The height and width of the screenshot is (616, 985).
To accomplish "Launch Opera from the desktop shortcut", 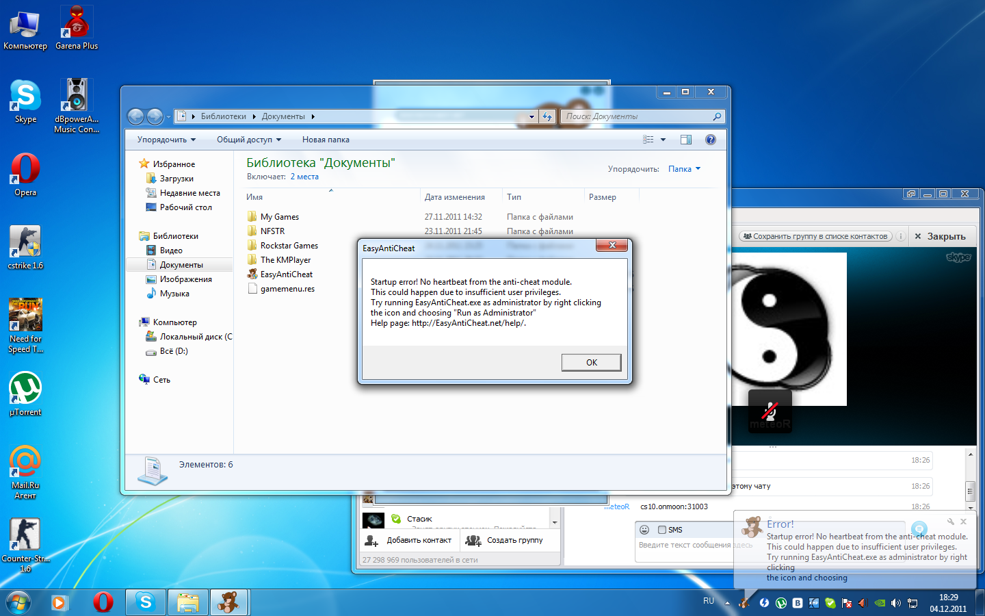I will 25,175.
